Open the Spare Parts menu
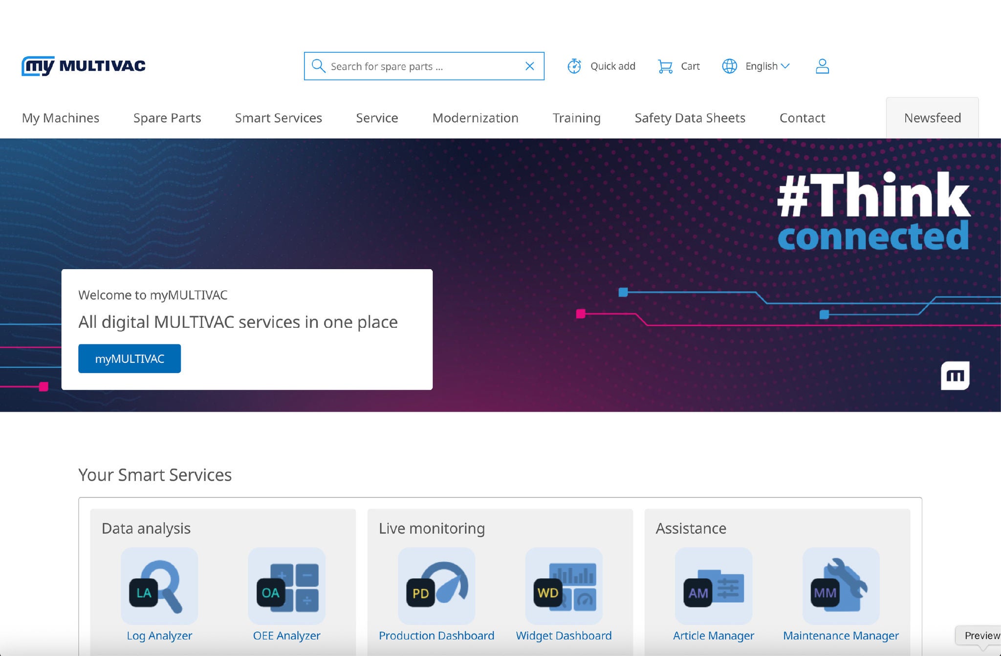The image size is (1001, 656). (167, 118)
